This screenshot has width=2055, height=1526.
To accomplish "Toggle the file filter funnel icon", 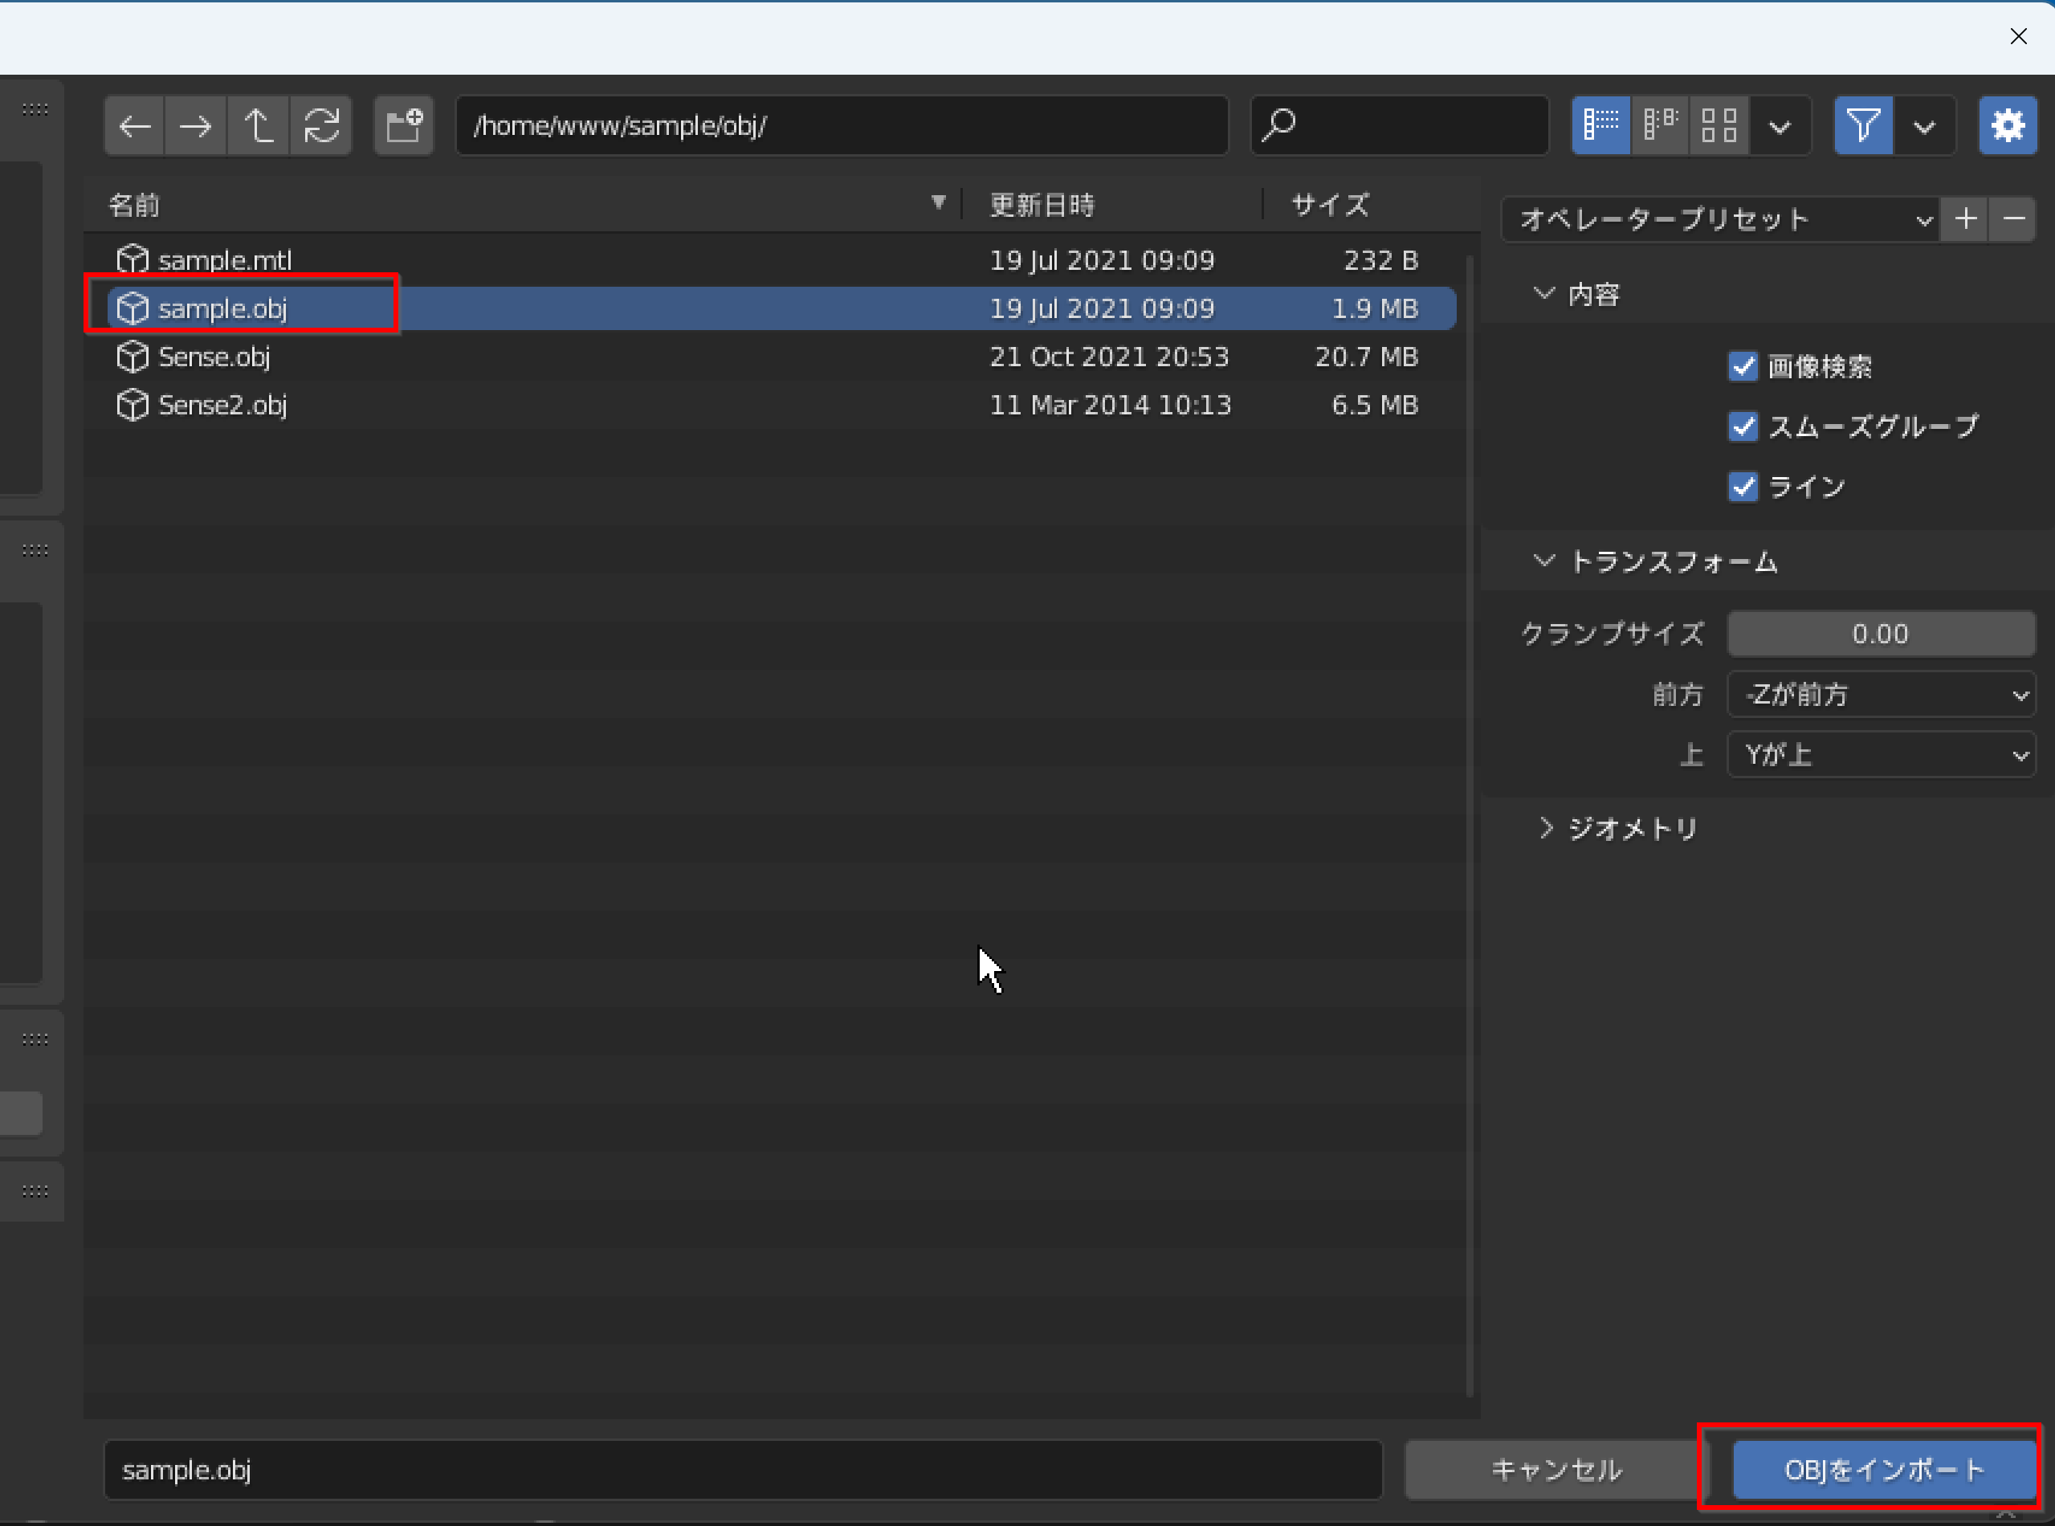I will (x=1863, y=125).
